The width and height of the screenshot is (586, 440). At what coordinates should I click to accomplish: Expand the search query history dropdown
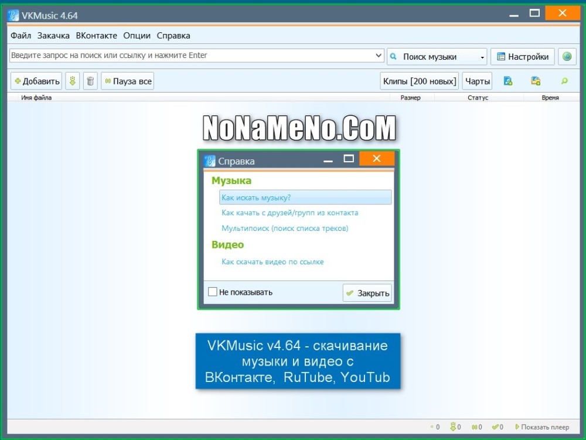[379, 56]
